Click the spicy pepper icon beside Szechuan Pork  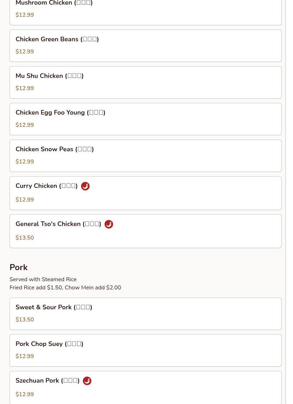tap(87, 381)
